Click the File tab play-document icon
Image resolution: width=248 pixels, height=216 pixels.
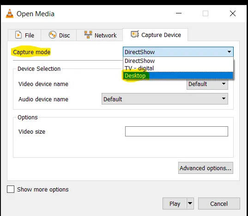pos(18,35)
